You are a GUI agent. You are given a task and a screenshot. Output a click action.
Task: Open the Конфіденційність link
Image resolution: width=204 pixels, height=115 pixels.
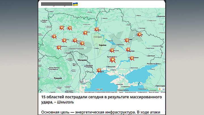(x=143, y=92)
